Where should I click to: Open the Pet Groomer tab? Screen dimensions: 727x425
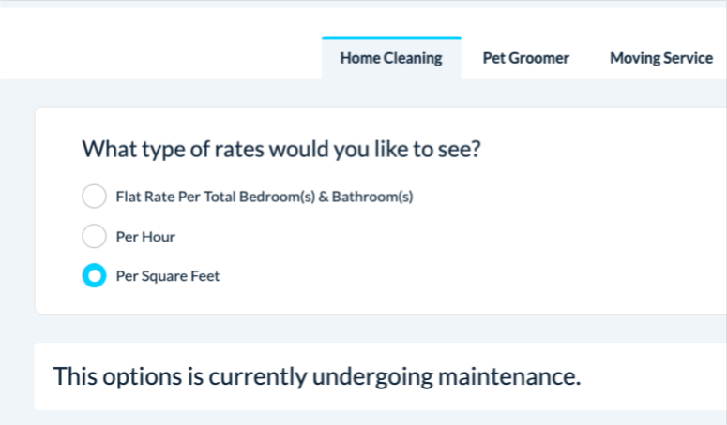click(525, 58)
